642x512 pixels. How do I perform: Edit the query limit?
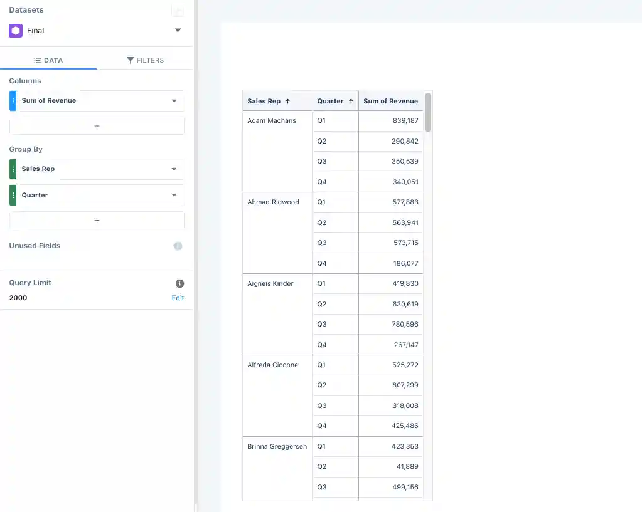click(178, 298)
